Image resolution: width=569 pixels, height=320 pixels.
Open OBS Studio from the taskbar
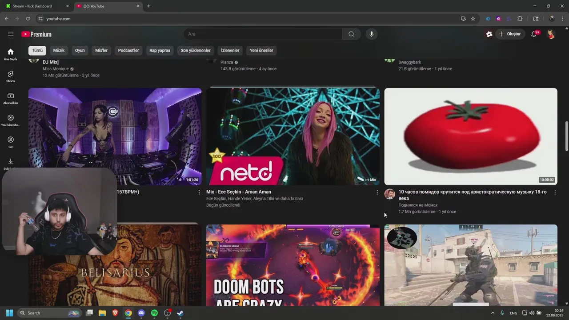(167, 313)
